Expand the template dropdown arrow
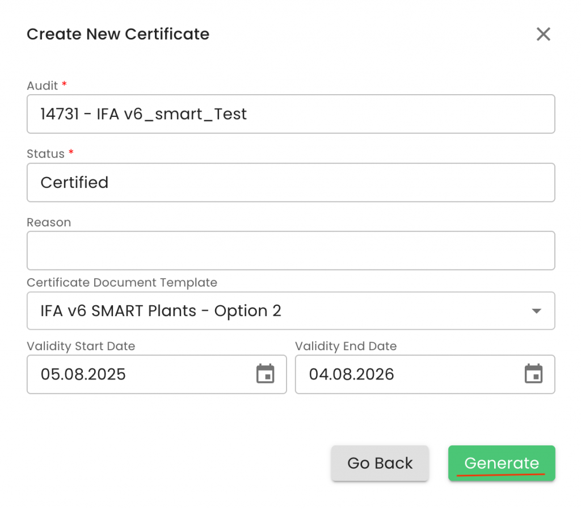581x509 pixels. (536, 311)
